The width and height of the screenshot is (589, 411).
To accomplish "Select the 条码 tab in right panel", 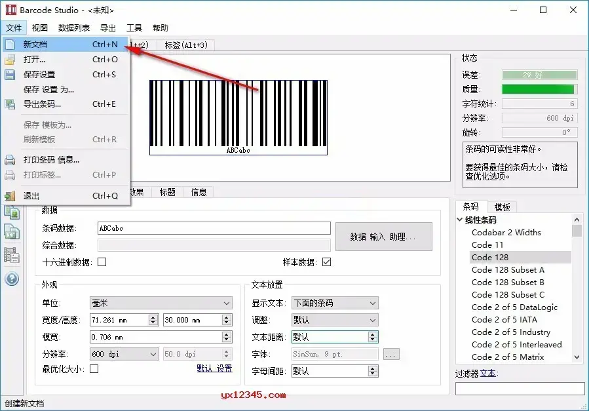I will click(470, 206).
